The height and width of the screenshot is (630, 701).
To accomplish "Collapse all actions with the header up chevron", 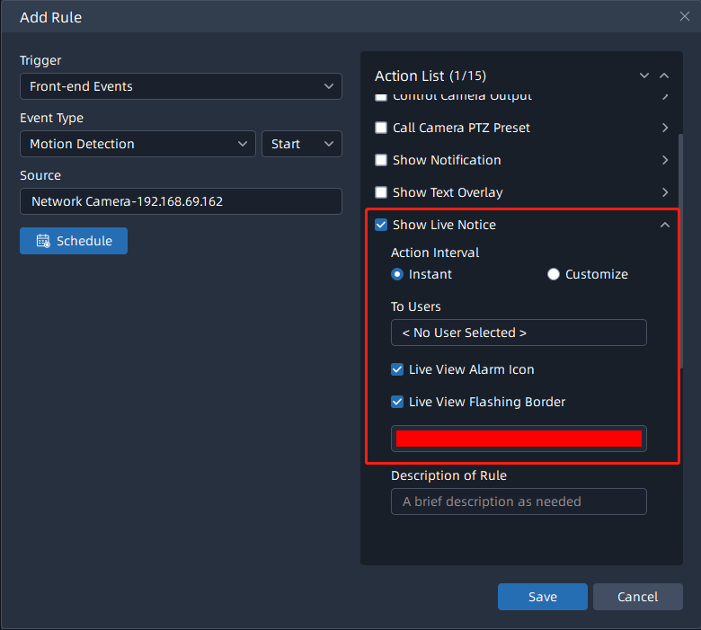I will click(664, 76).
